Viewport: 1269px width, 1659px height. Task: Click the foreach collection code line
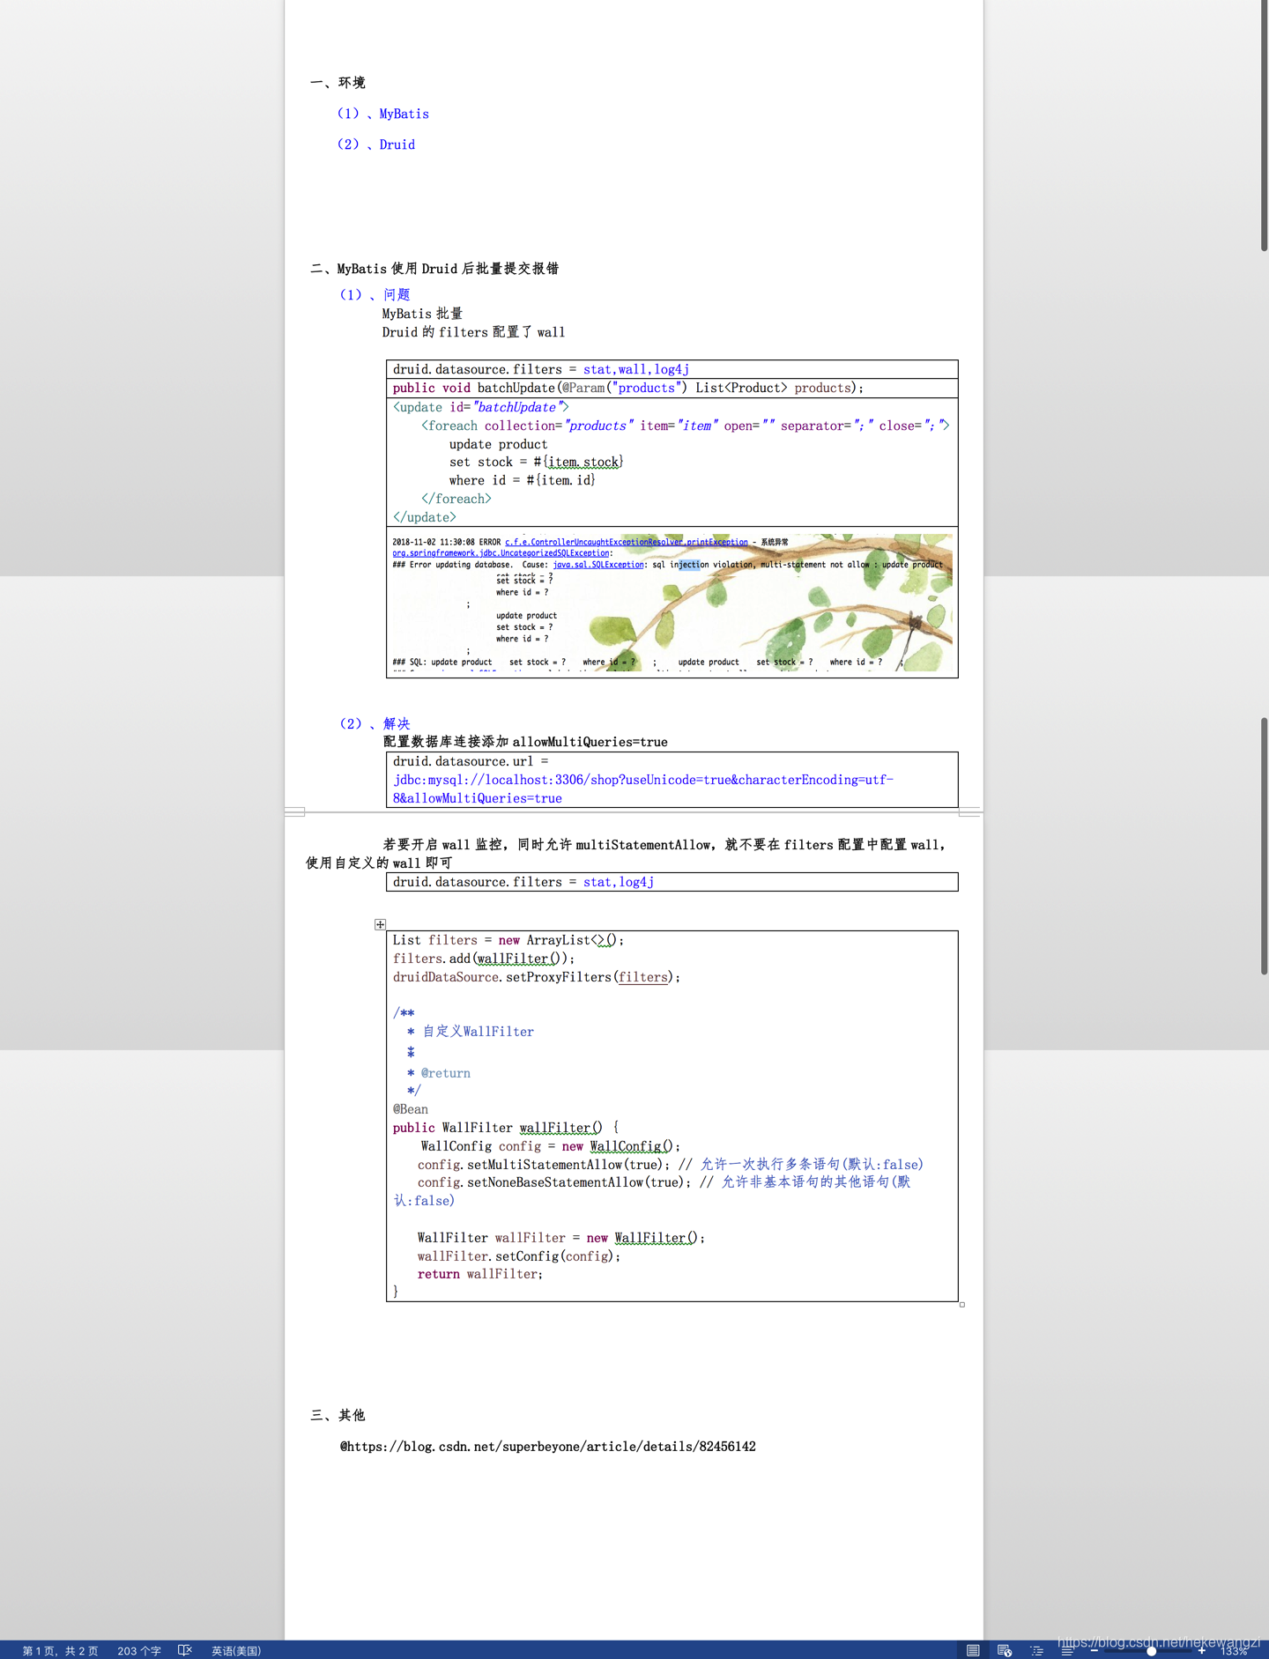point(686,426)
